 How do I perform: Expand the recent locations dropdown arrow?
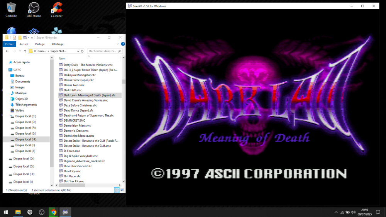click(20, 51)
